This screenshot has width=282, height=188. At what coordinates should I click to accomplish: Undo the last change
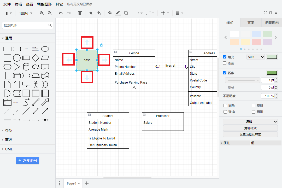(61, 13)
